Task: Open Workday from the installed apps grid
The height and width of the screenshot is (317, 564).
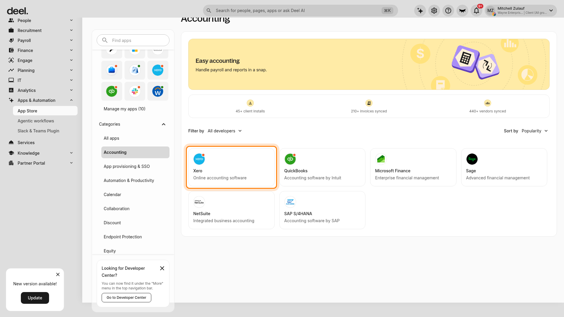Action: point(158,91)
